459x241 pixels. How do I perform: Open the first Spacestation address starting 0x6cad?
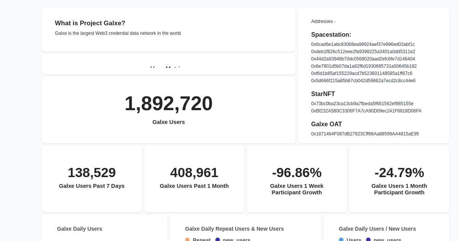pyautogui.click(x=363, y=44)
